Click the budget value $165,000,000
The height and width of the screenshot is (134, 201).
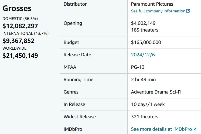[146, 42]
